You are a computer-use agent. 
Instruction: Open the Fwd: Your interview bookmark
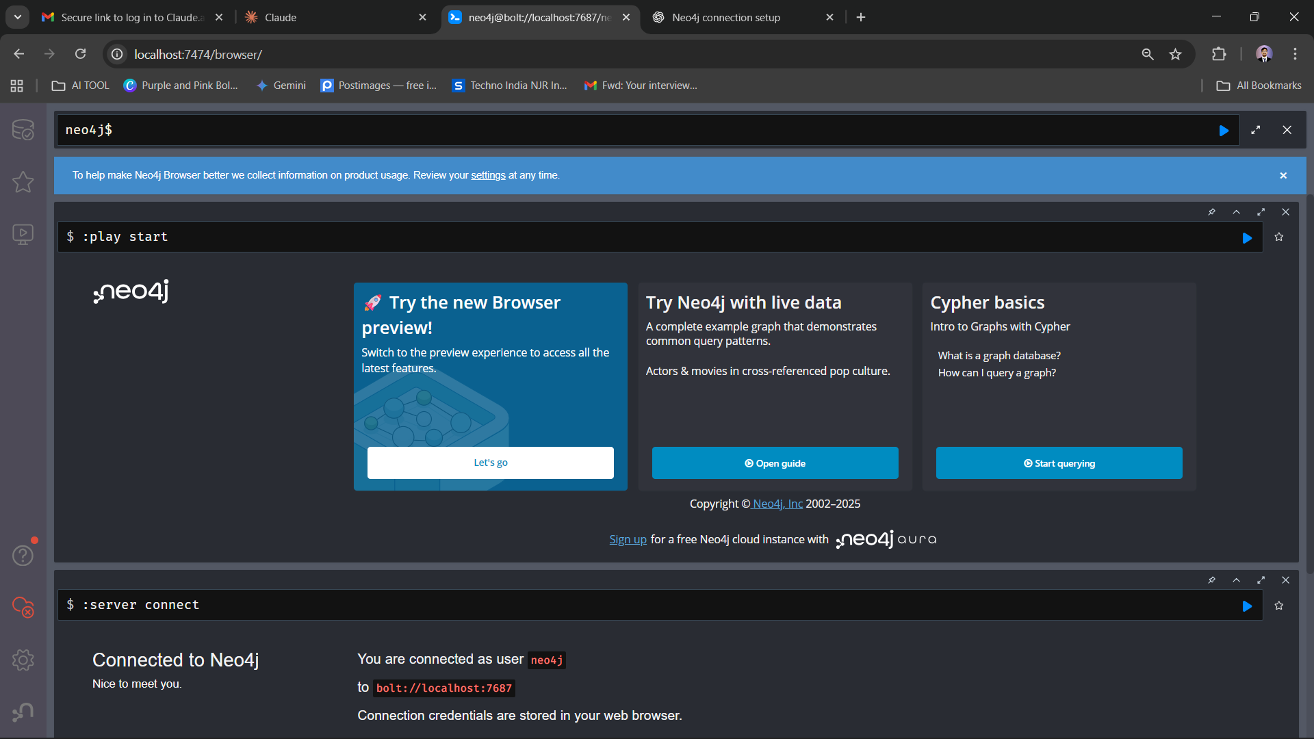click(641, 86)
